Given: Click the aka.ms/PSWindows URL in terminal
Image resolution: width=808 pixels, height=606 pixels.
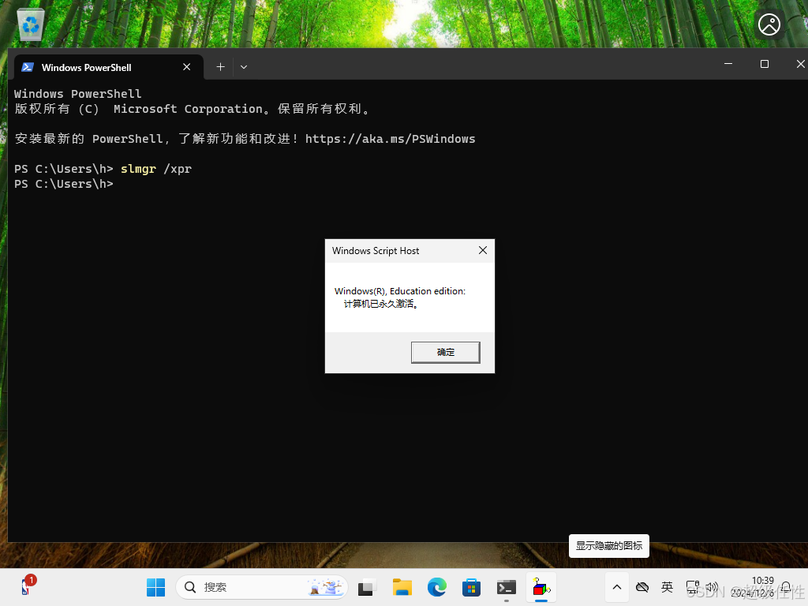Looking at the screenshot, I should (390, 139).
